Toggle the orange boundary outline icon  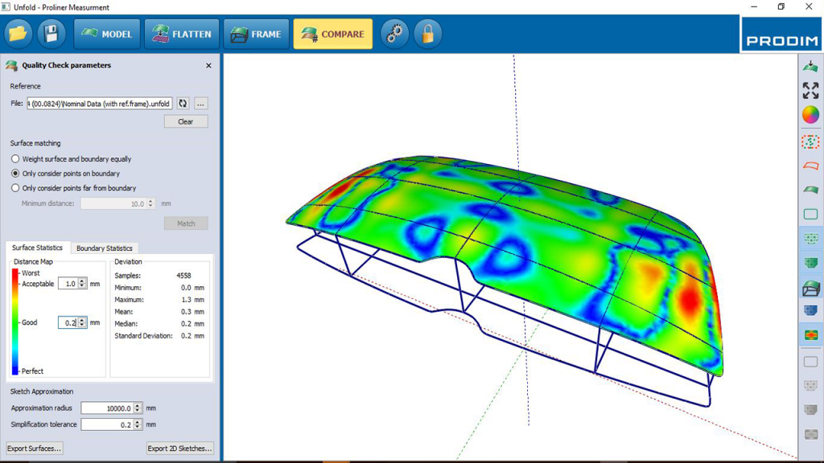pyautogui.click(x=810, y=166)
